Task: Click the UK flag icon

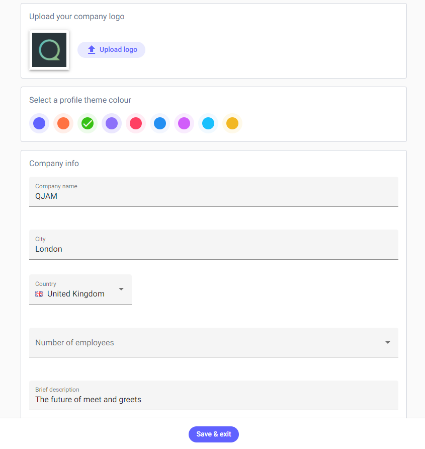Action: click(39, 294)
